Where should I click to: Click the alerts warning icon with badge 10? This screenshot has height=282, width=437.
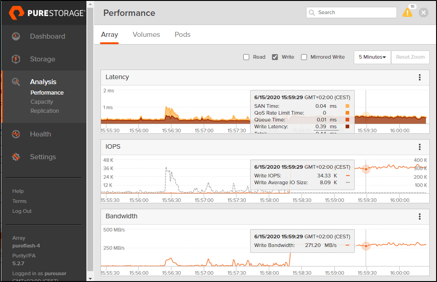tap(407, 12)
